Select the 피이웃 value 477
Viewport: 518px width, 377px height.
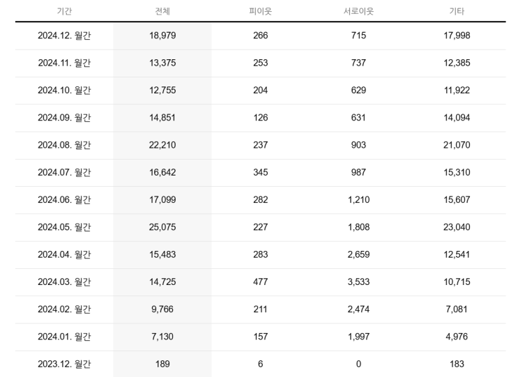pos(261,282)
